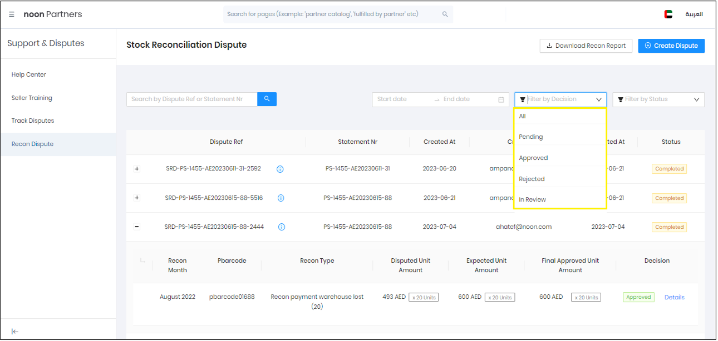The image size is (718, 341).
Task: Click the funnel icon inside Filter by Status
Action: [x=621, y=99]
